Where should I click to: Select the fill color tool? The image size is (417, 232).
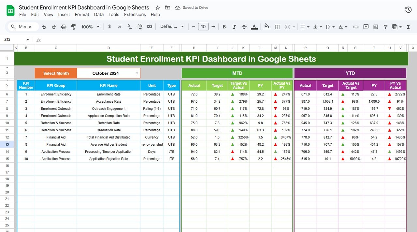(x=266, y=26)
